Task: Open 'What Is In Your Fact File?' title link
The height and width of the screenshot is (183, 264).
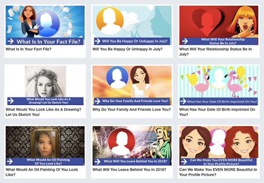Action: pyautogui.click(x=29, y=49)
